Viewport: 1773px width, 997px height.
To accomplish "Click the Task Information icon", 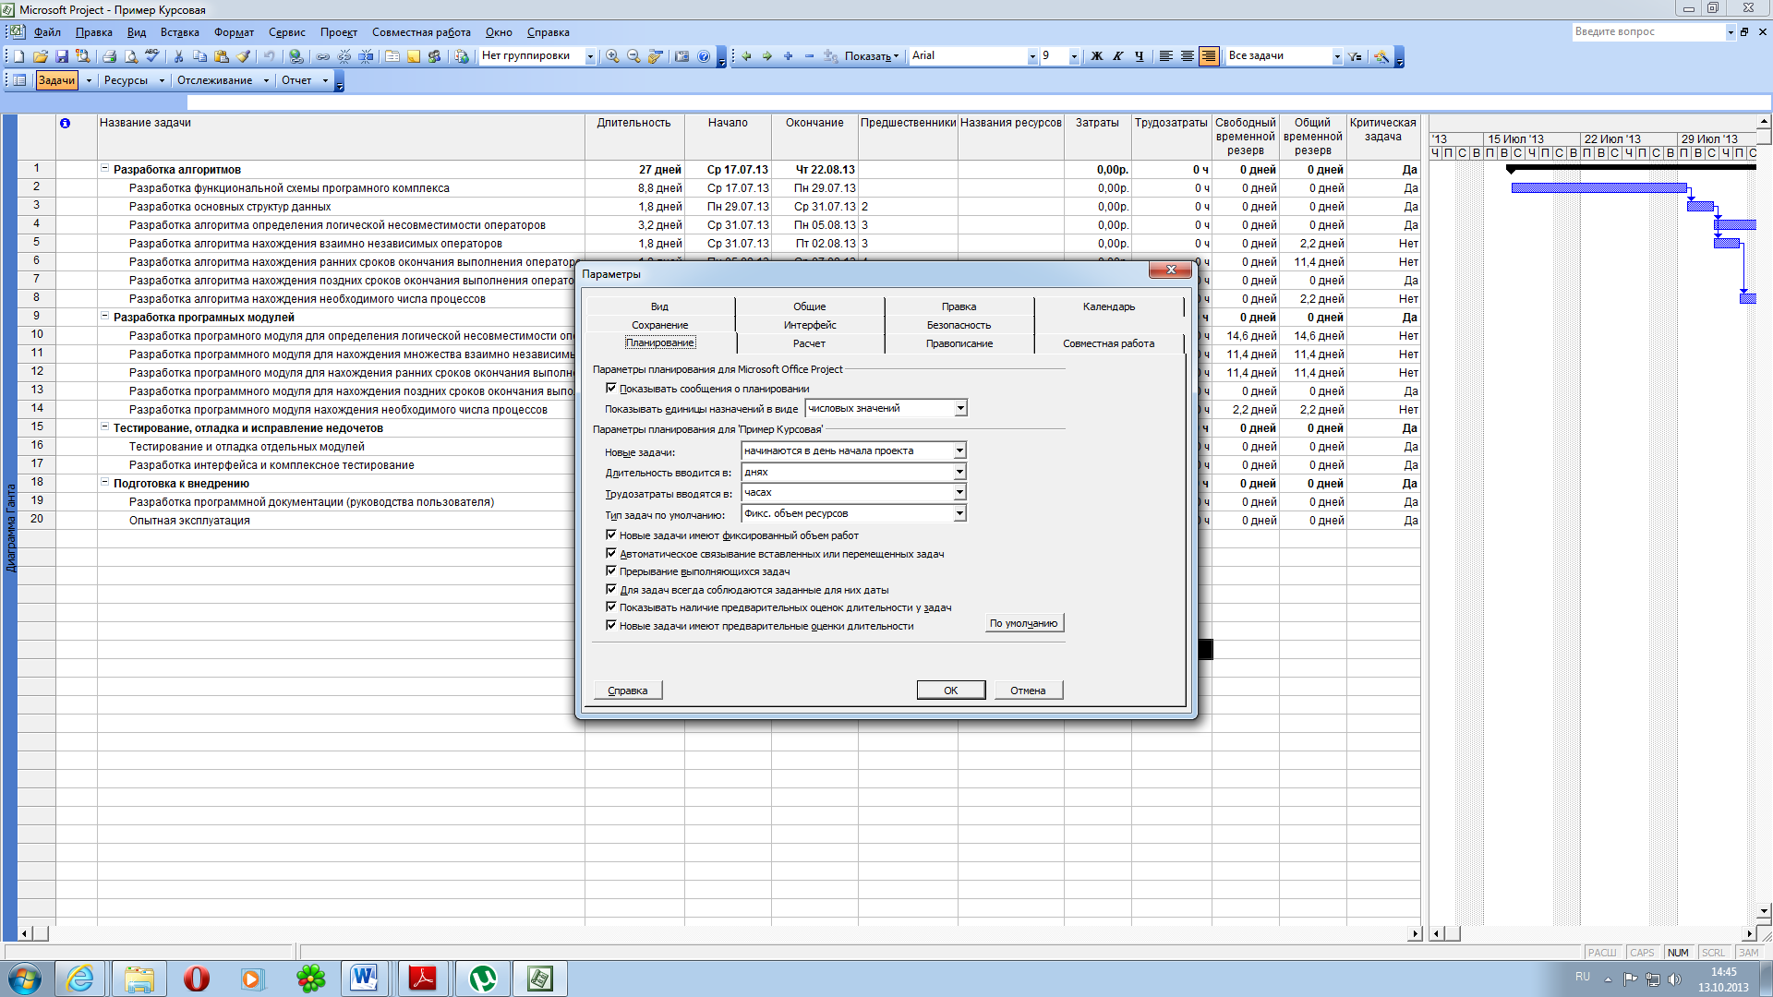I will [392, 56].
